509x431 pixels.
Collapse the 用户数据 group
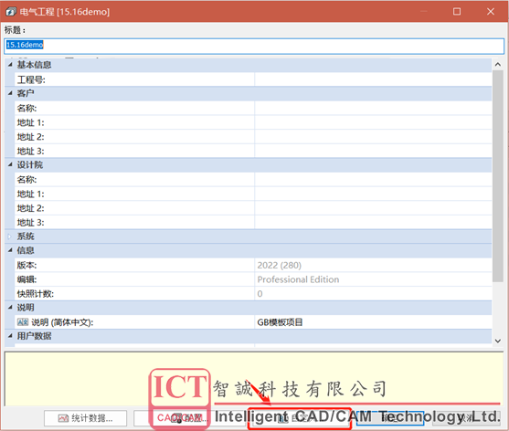point(10,336)
